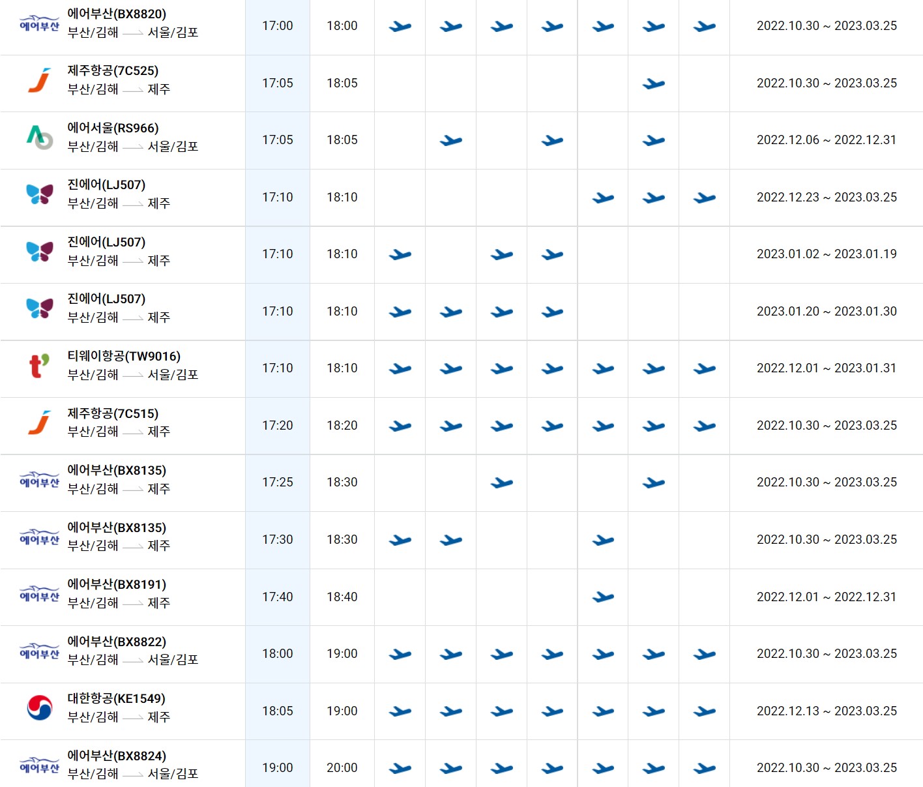Click the first airplane icon in RS966 row
Screen dimensions: 923x787
pos(450,140)
